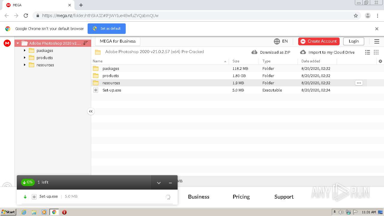Go back in browser history
The height and width of the screenshot is (216, 384).
(7, 16)
